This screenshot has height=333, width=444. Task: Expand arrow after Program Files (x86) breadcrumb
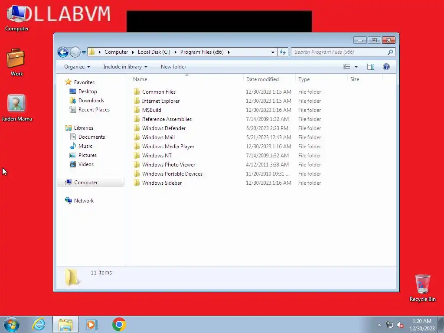229,52
